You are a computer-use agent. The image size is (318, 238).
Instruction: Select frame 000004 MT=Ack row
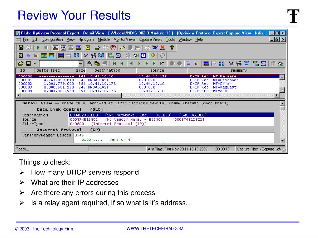tap(148, 91)
